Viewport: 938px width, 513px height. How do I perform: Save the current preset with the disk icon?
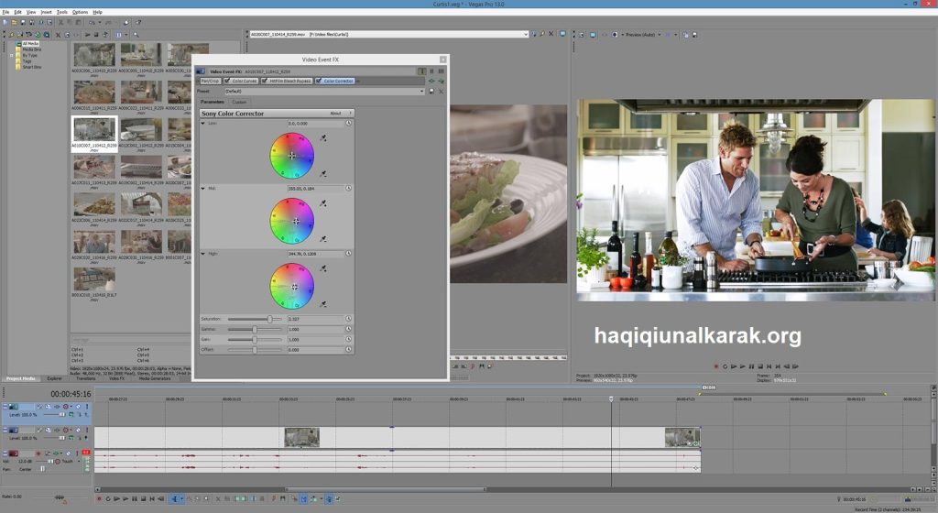[x=431, y=92]
